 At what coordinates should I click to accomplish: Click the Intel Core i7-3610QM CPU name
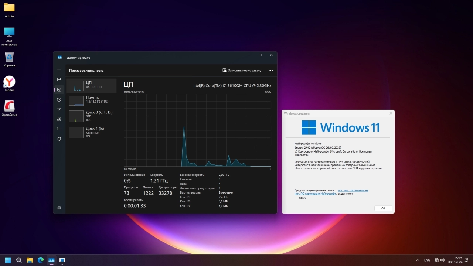pyautogui.click(x=232, y=85)
